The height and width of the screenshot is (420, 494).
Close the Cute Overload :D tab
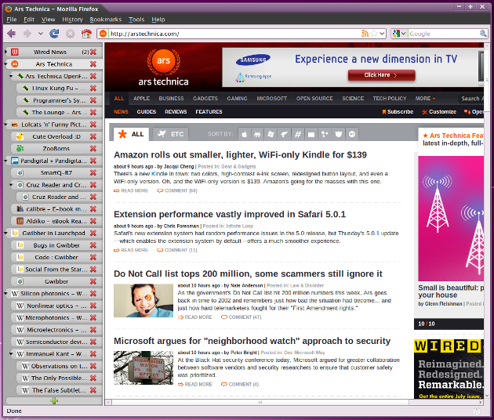tap(93, 136)
